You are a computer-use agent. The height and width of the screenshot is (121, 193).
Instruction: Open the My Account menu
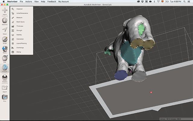coord(64,2)
